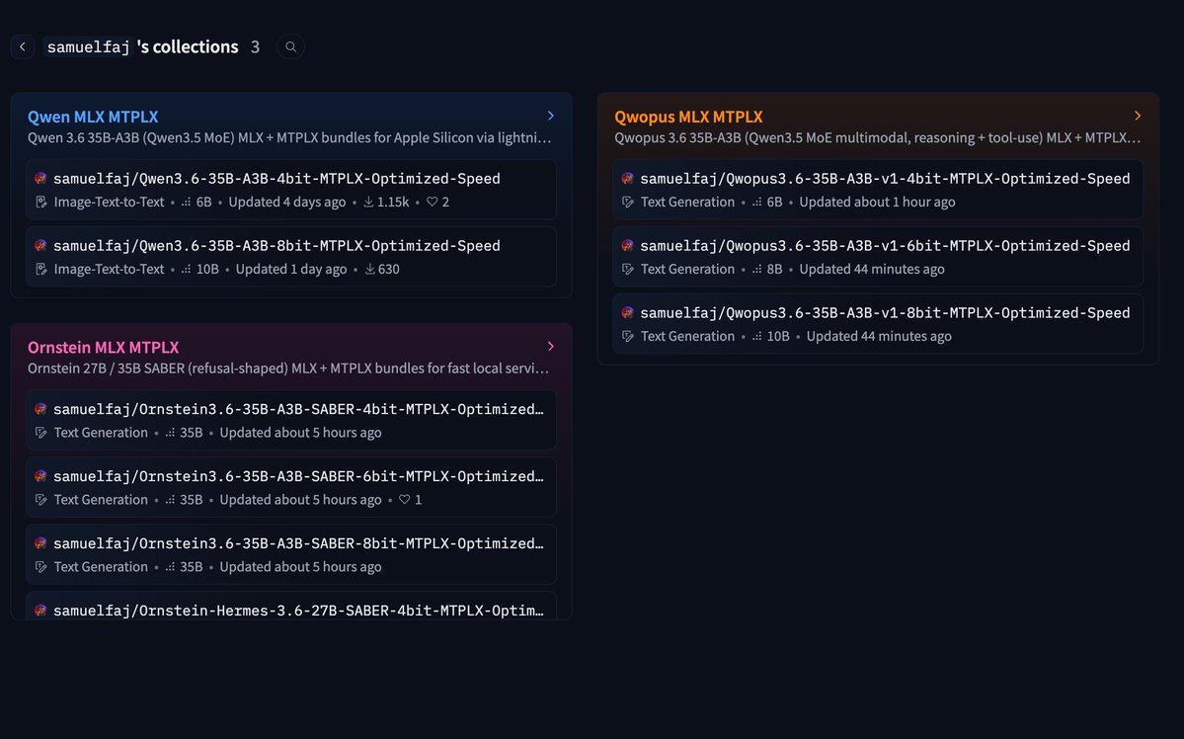Click 'Text Generation' label on Qwopus v1-4bit row
Viewport: 1184px width, 739px height.
point(687,202)
